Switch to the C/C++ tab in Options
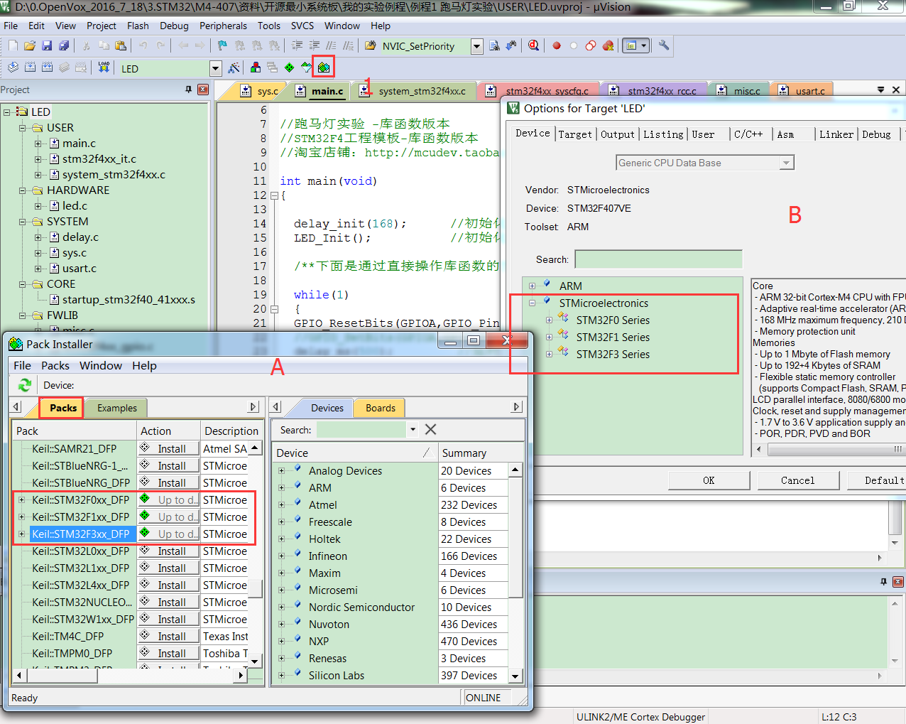 tap(748, 134)
